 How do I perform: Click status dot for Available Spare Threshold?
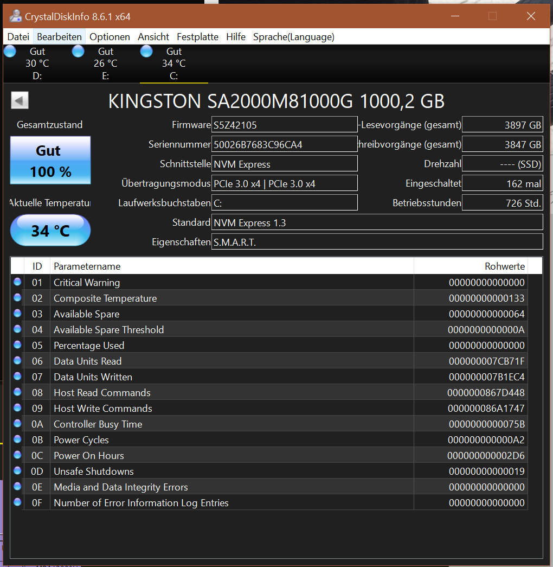(x=17, y=329)
